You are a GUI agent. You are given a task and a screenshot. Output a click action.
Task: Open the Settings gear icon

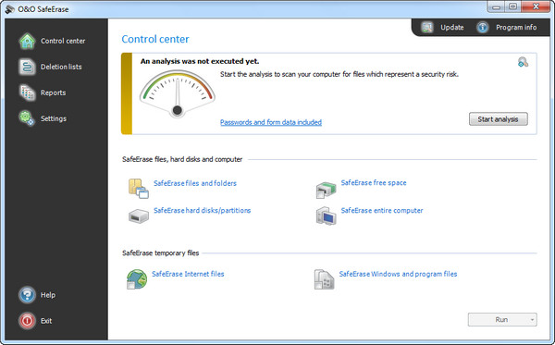point(27,118)
